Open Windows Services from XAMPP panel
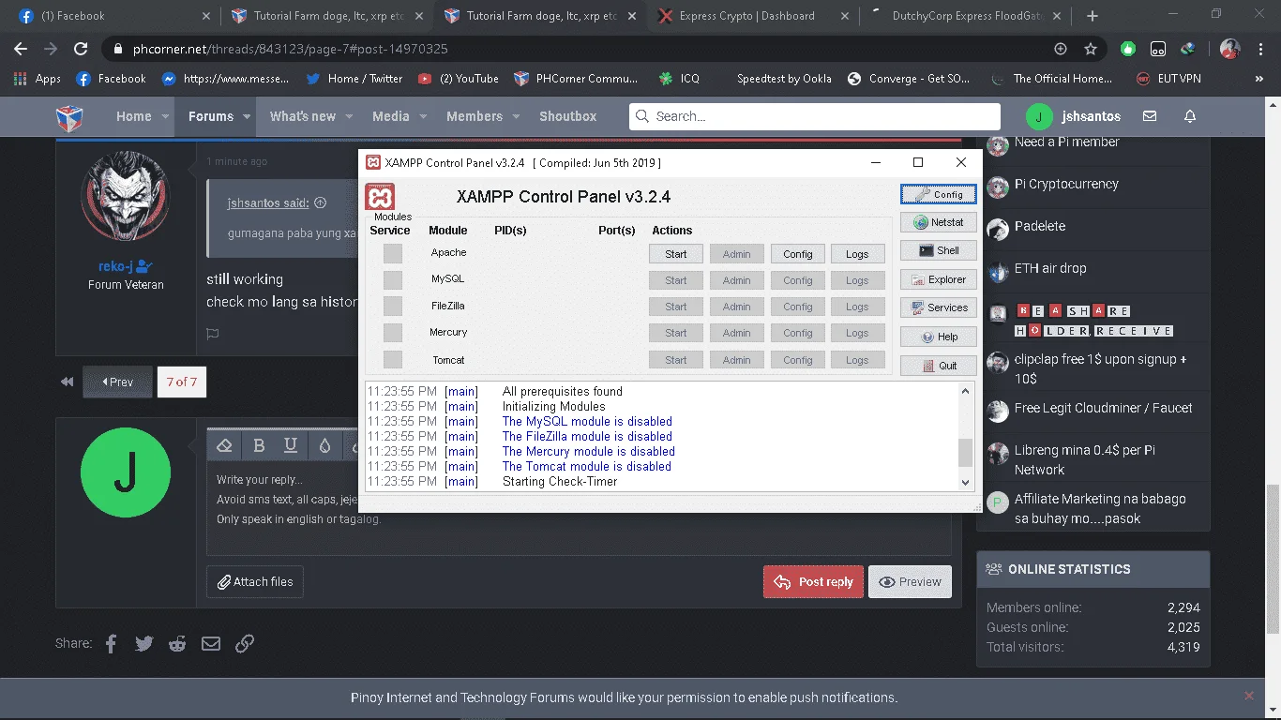The width and height of the screenshot is (1281, 720). point(938,307)
